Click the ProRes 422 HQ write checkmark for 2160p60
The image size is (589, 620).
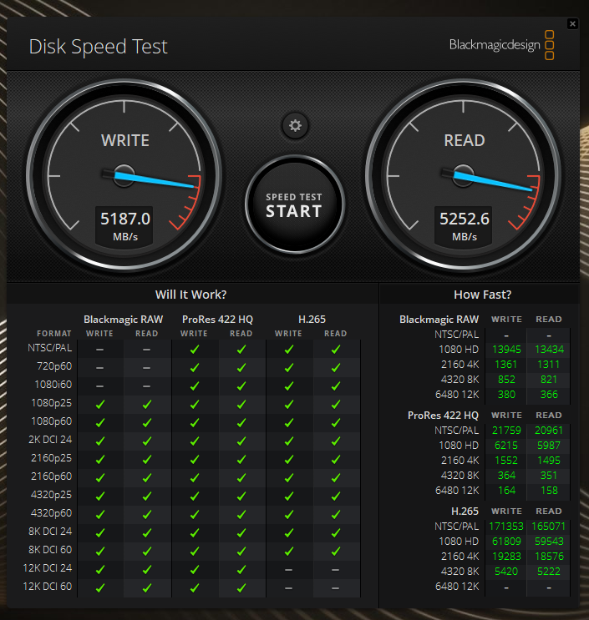point(195,478)
